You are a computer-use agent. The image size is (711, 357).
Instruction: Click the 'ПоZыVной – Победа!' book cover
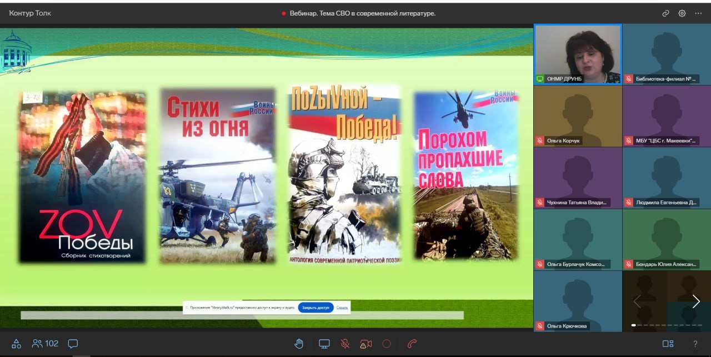point(344,174)
